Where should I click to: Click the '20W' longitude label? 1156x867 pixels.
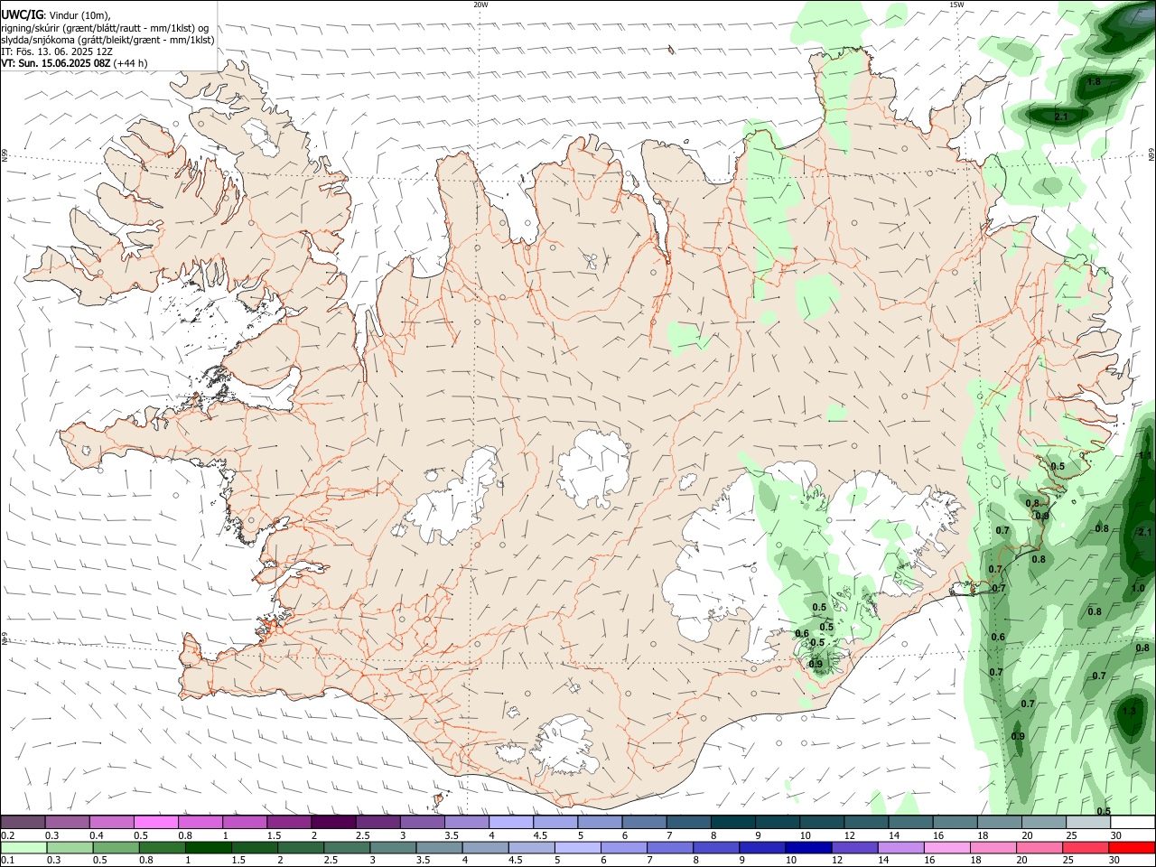pyautogui.click(x=480, y=5)
